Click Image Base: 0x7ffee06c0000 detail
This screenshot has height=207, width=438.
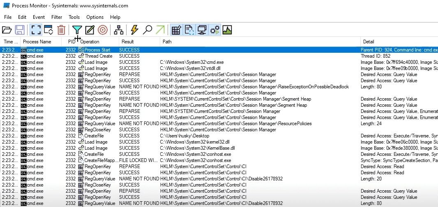point(399,142)
